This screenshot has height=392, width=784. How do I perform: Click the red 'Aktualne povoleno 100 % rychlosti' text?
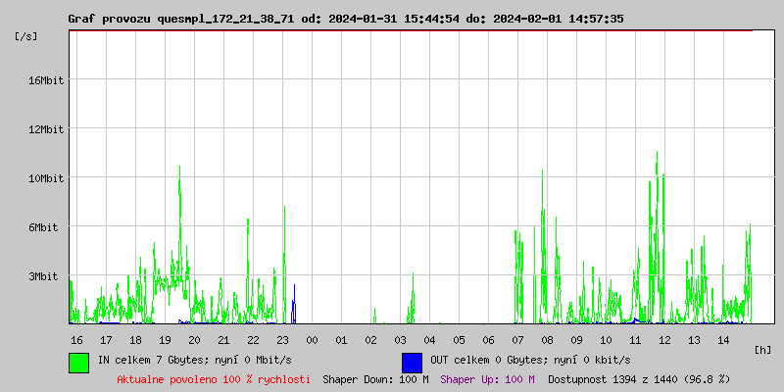pos(214,379)
